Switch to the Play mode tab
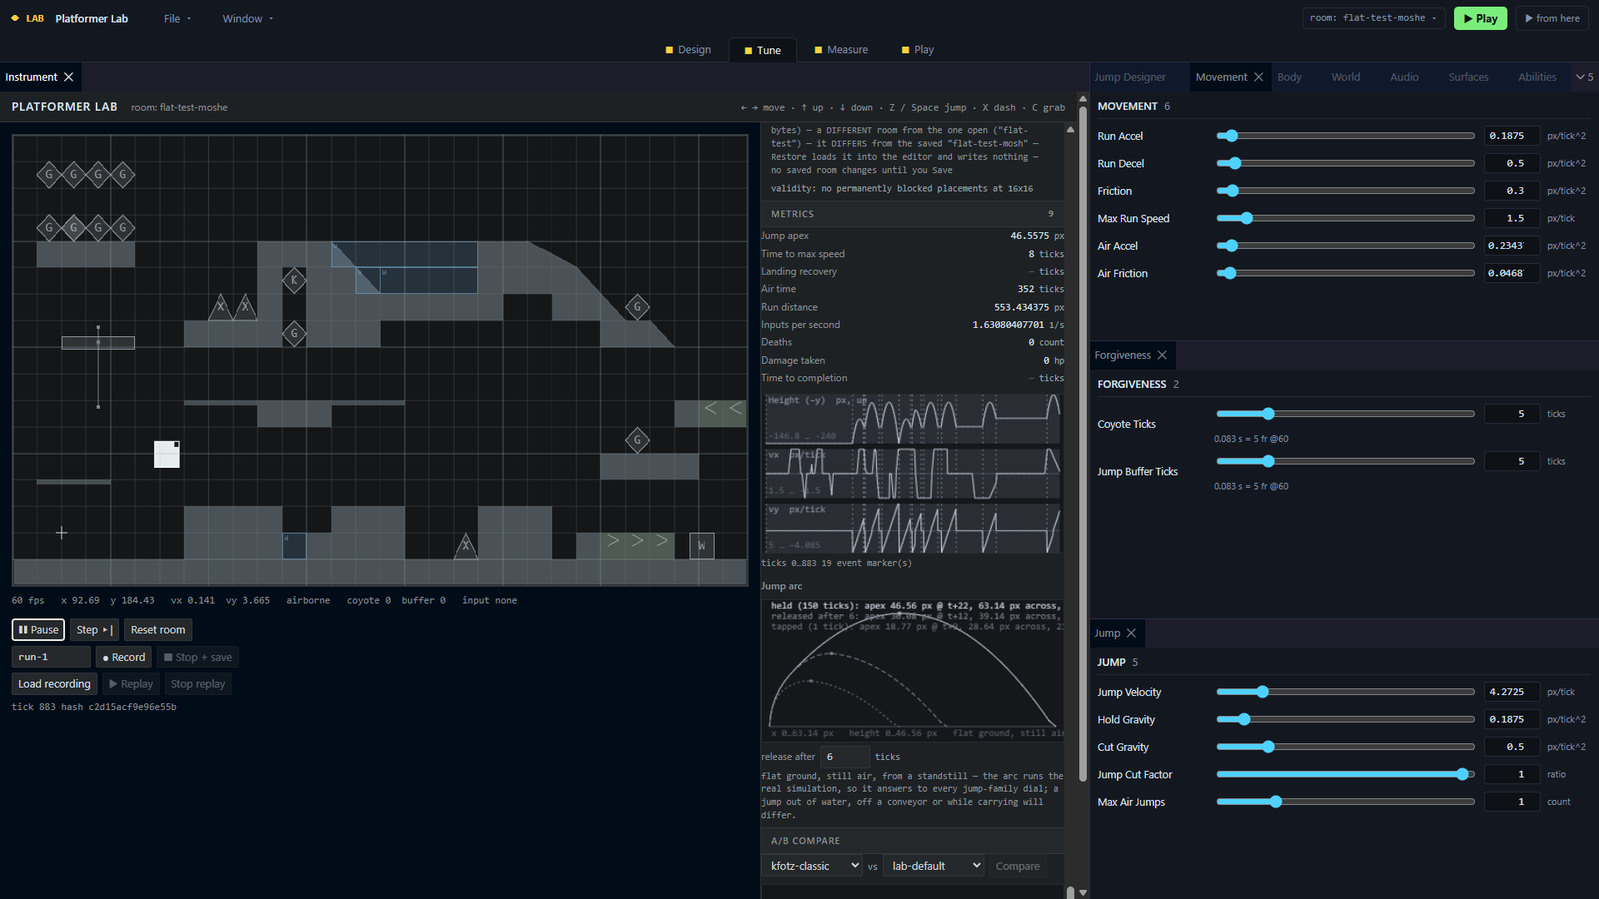Screen dimensions: 1599x899 click(918, 50)
